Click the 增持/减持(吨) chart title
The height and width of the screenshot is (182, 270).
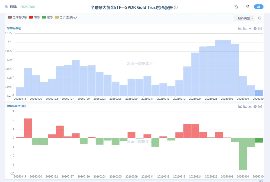click(x=16, y=106)
